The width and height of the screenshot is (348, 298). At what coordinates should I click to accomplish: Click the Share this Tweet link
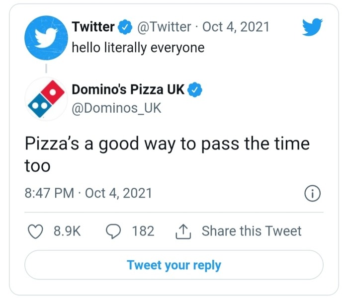tap(252, 231)
